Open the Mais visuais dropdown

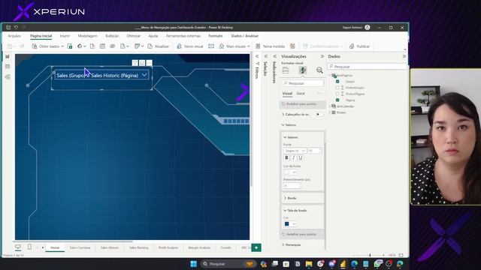tap(234, 46)
